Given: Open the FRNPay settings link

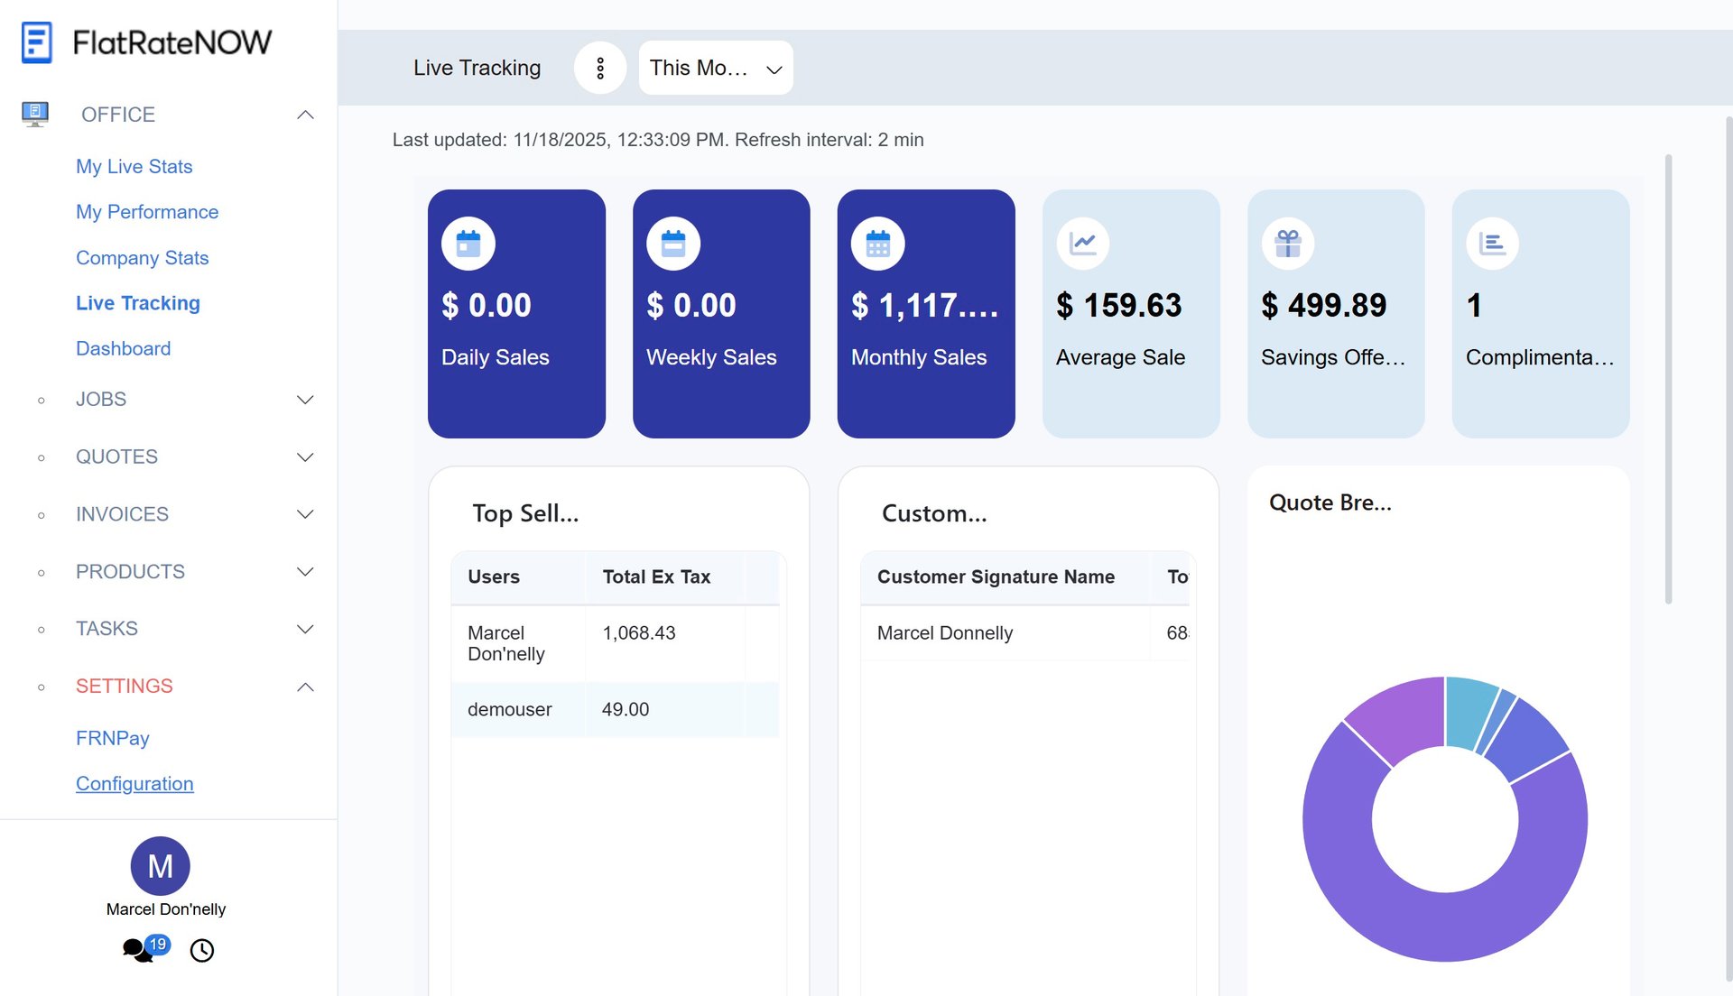Looking at the screenshot, I should pyautogui.click(x=113, y=738).
